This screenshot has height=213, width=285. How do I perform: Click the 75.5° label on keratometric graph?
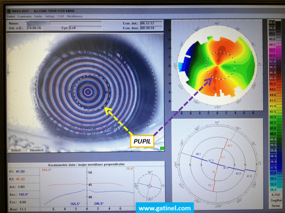tap(130, 169)
